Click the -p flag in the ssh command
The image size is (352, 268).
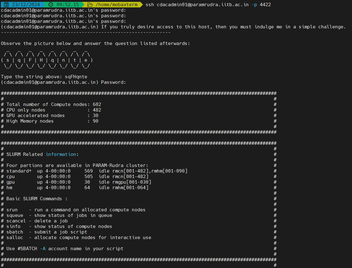(255, 5)
